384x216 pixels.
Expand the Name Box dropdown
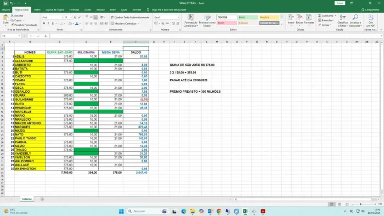tap(19, 36)
